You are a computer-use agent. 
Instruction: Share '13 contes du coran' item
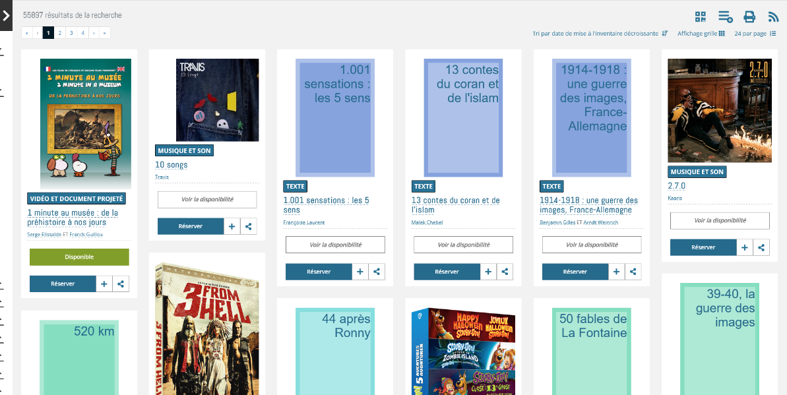[505, 271]
